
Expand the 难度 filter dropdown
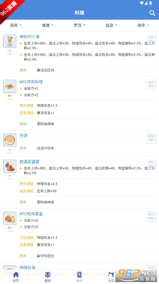click(x=47, y=25)
